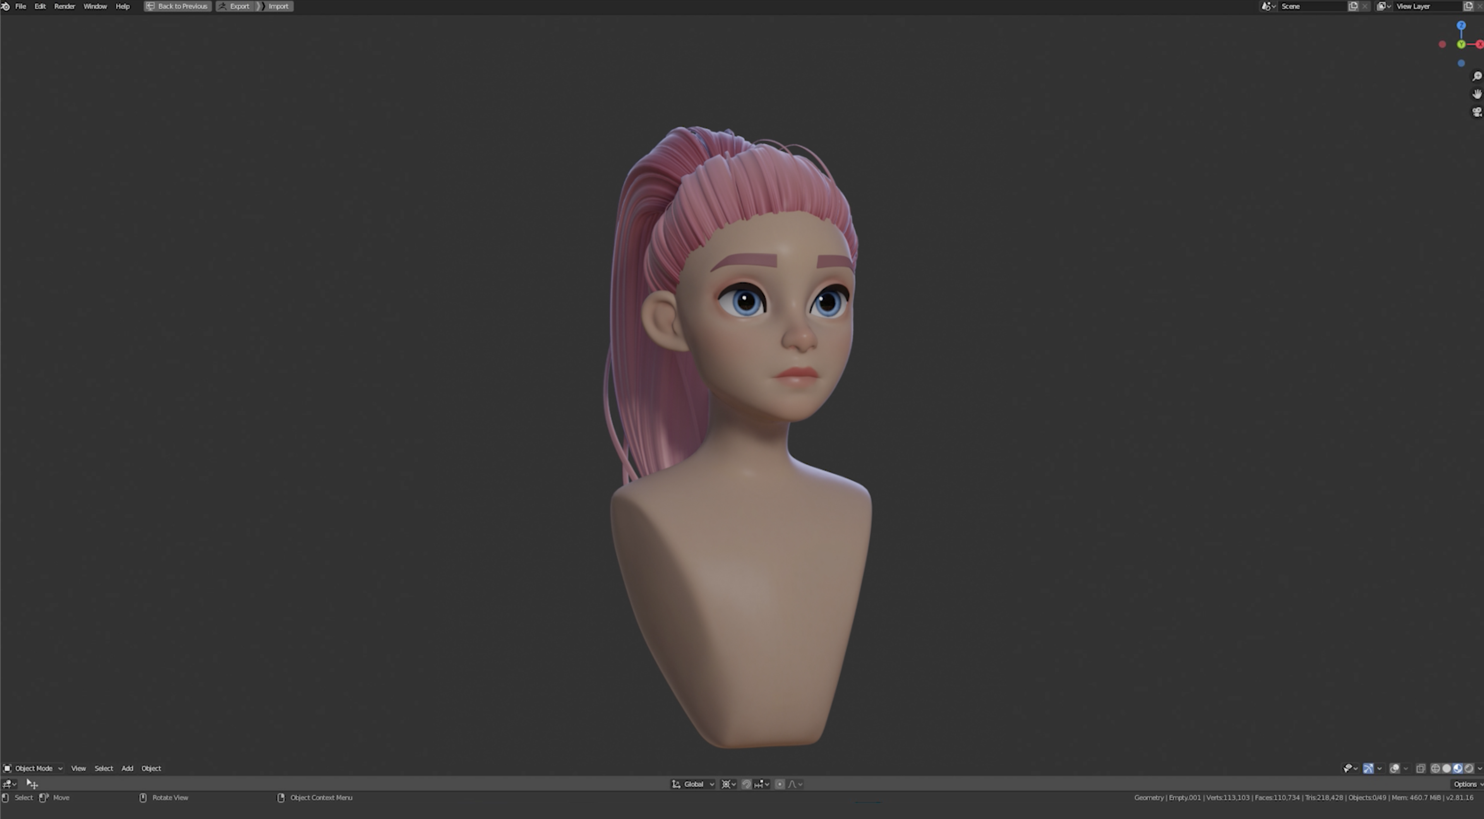Click the editor type selector icon bottom-left

click(x=8, y=784)
